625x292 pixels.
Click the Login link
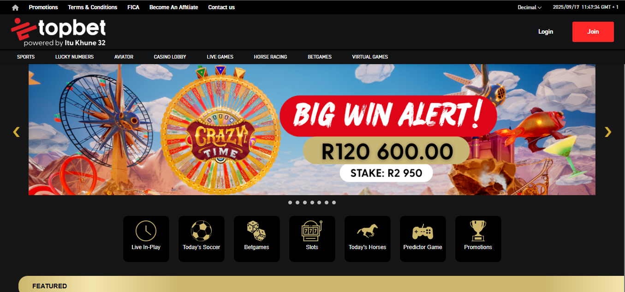coord(546,32)
